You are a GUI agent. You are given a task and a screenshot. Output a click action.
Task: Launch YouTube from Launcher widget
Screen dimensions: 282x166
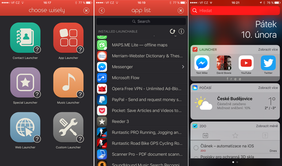click(246, 65)
